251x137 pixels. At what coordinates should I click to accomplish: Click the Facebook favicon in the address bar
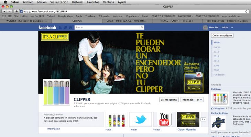[x=21, y=11]
